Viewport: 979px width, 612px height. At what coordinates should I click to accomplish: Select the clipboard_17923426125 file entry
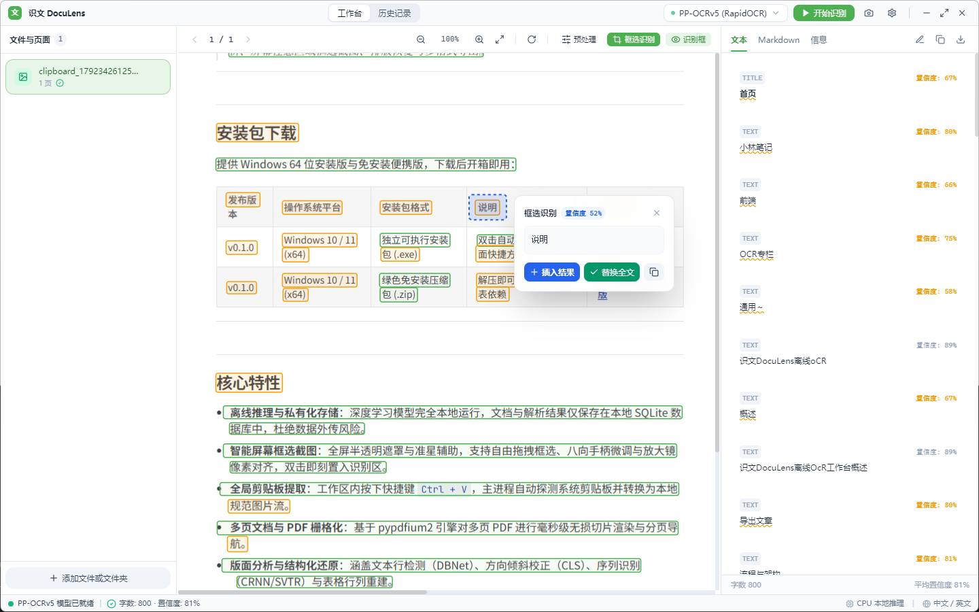point(88,77)
